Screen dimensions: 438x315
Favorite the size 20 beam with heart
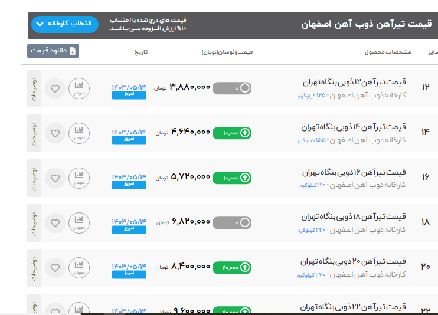pyautogui.click(x=55, y=268)
